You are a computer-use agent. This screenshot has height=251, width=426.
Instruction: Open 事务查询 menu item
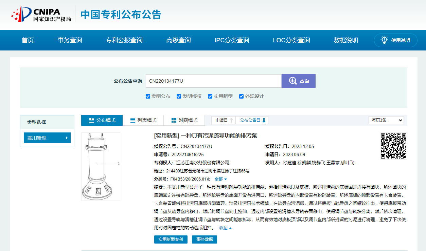[x=70, y=40]
